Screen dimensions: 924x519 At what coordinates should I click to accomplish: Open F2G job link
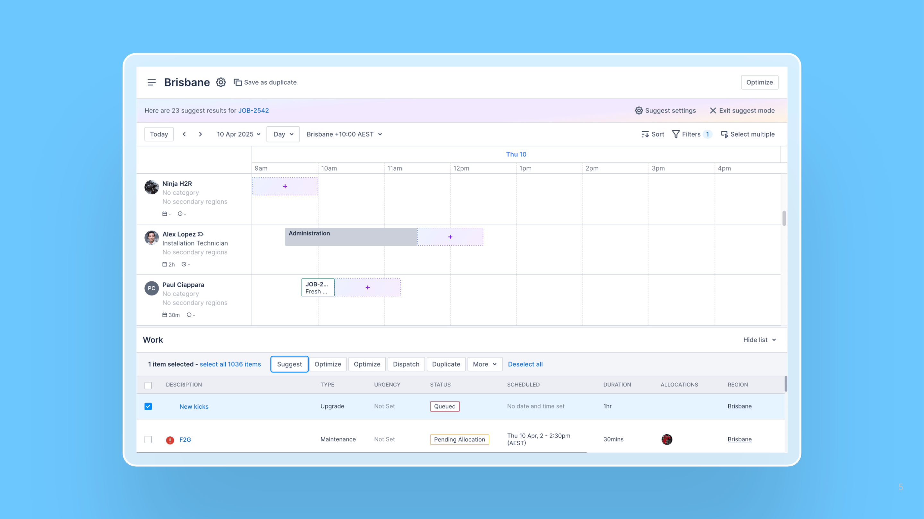[185, 439]
